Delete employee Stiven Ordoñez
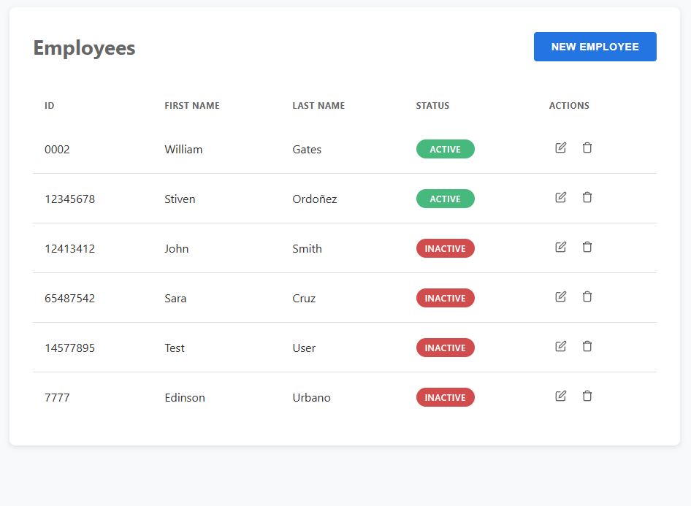The image size is (691, 506). coord(587,198)
